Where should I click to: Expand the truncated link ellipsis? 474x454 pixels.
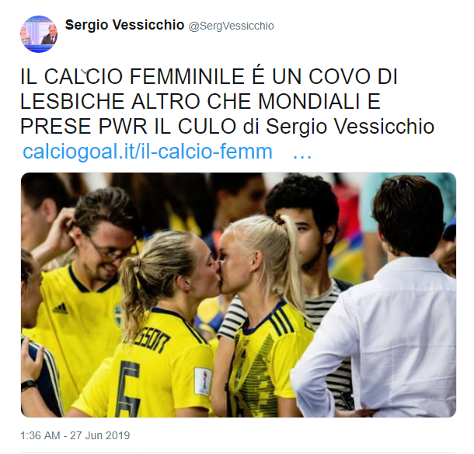302,155
